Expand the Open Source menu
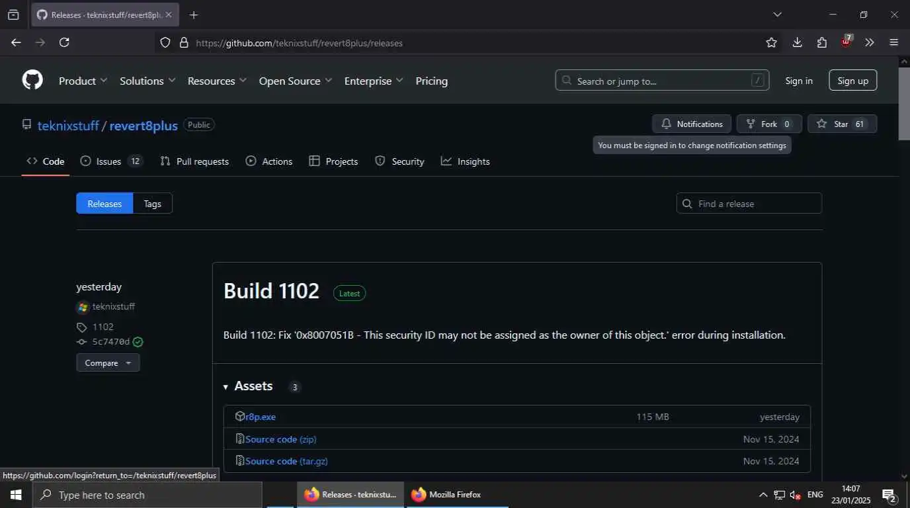 296,81
